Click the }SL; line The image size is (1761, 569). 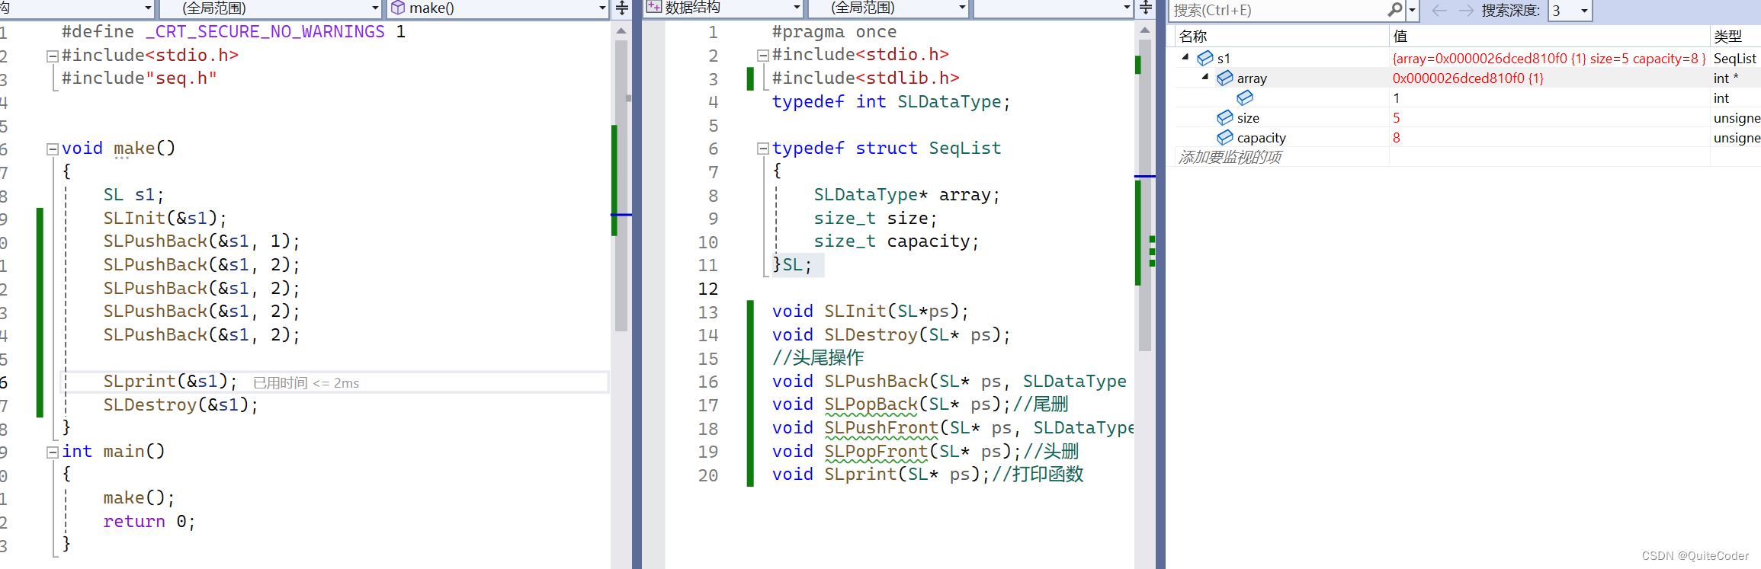click(792, 265)
